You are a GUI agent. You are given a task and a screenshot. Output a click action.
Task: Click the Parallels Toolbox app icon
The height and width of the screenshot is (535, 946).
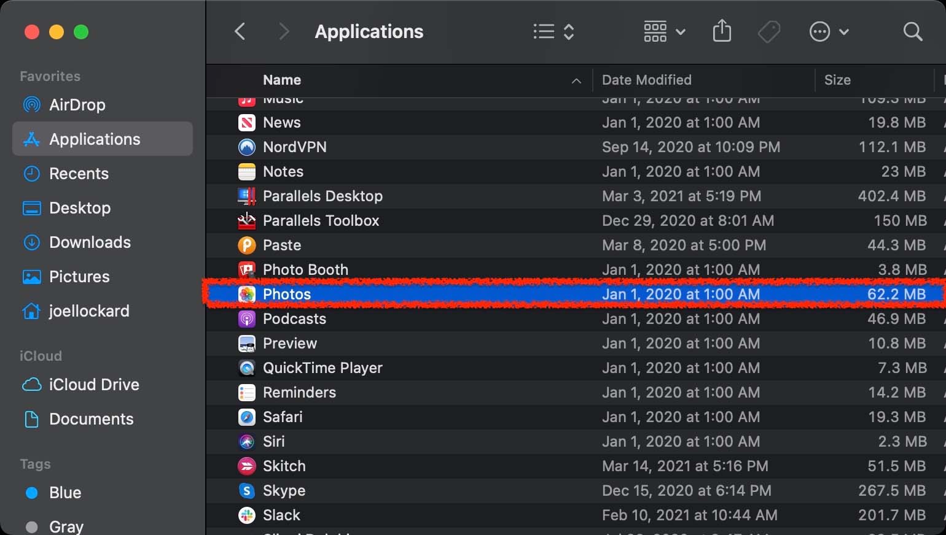(246, 221)
